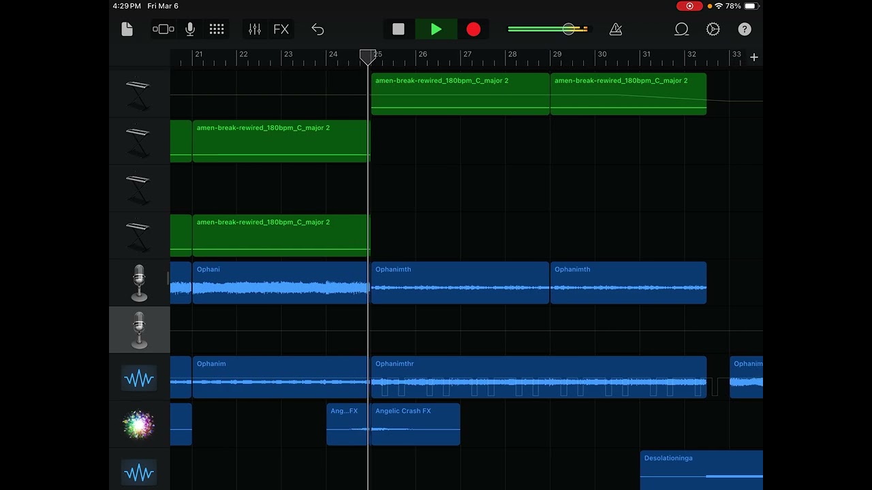
Task: Select the "Ophanimth" region starting at bar 29
Action: [x=628, y=282]
